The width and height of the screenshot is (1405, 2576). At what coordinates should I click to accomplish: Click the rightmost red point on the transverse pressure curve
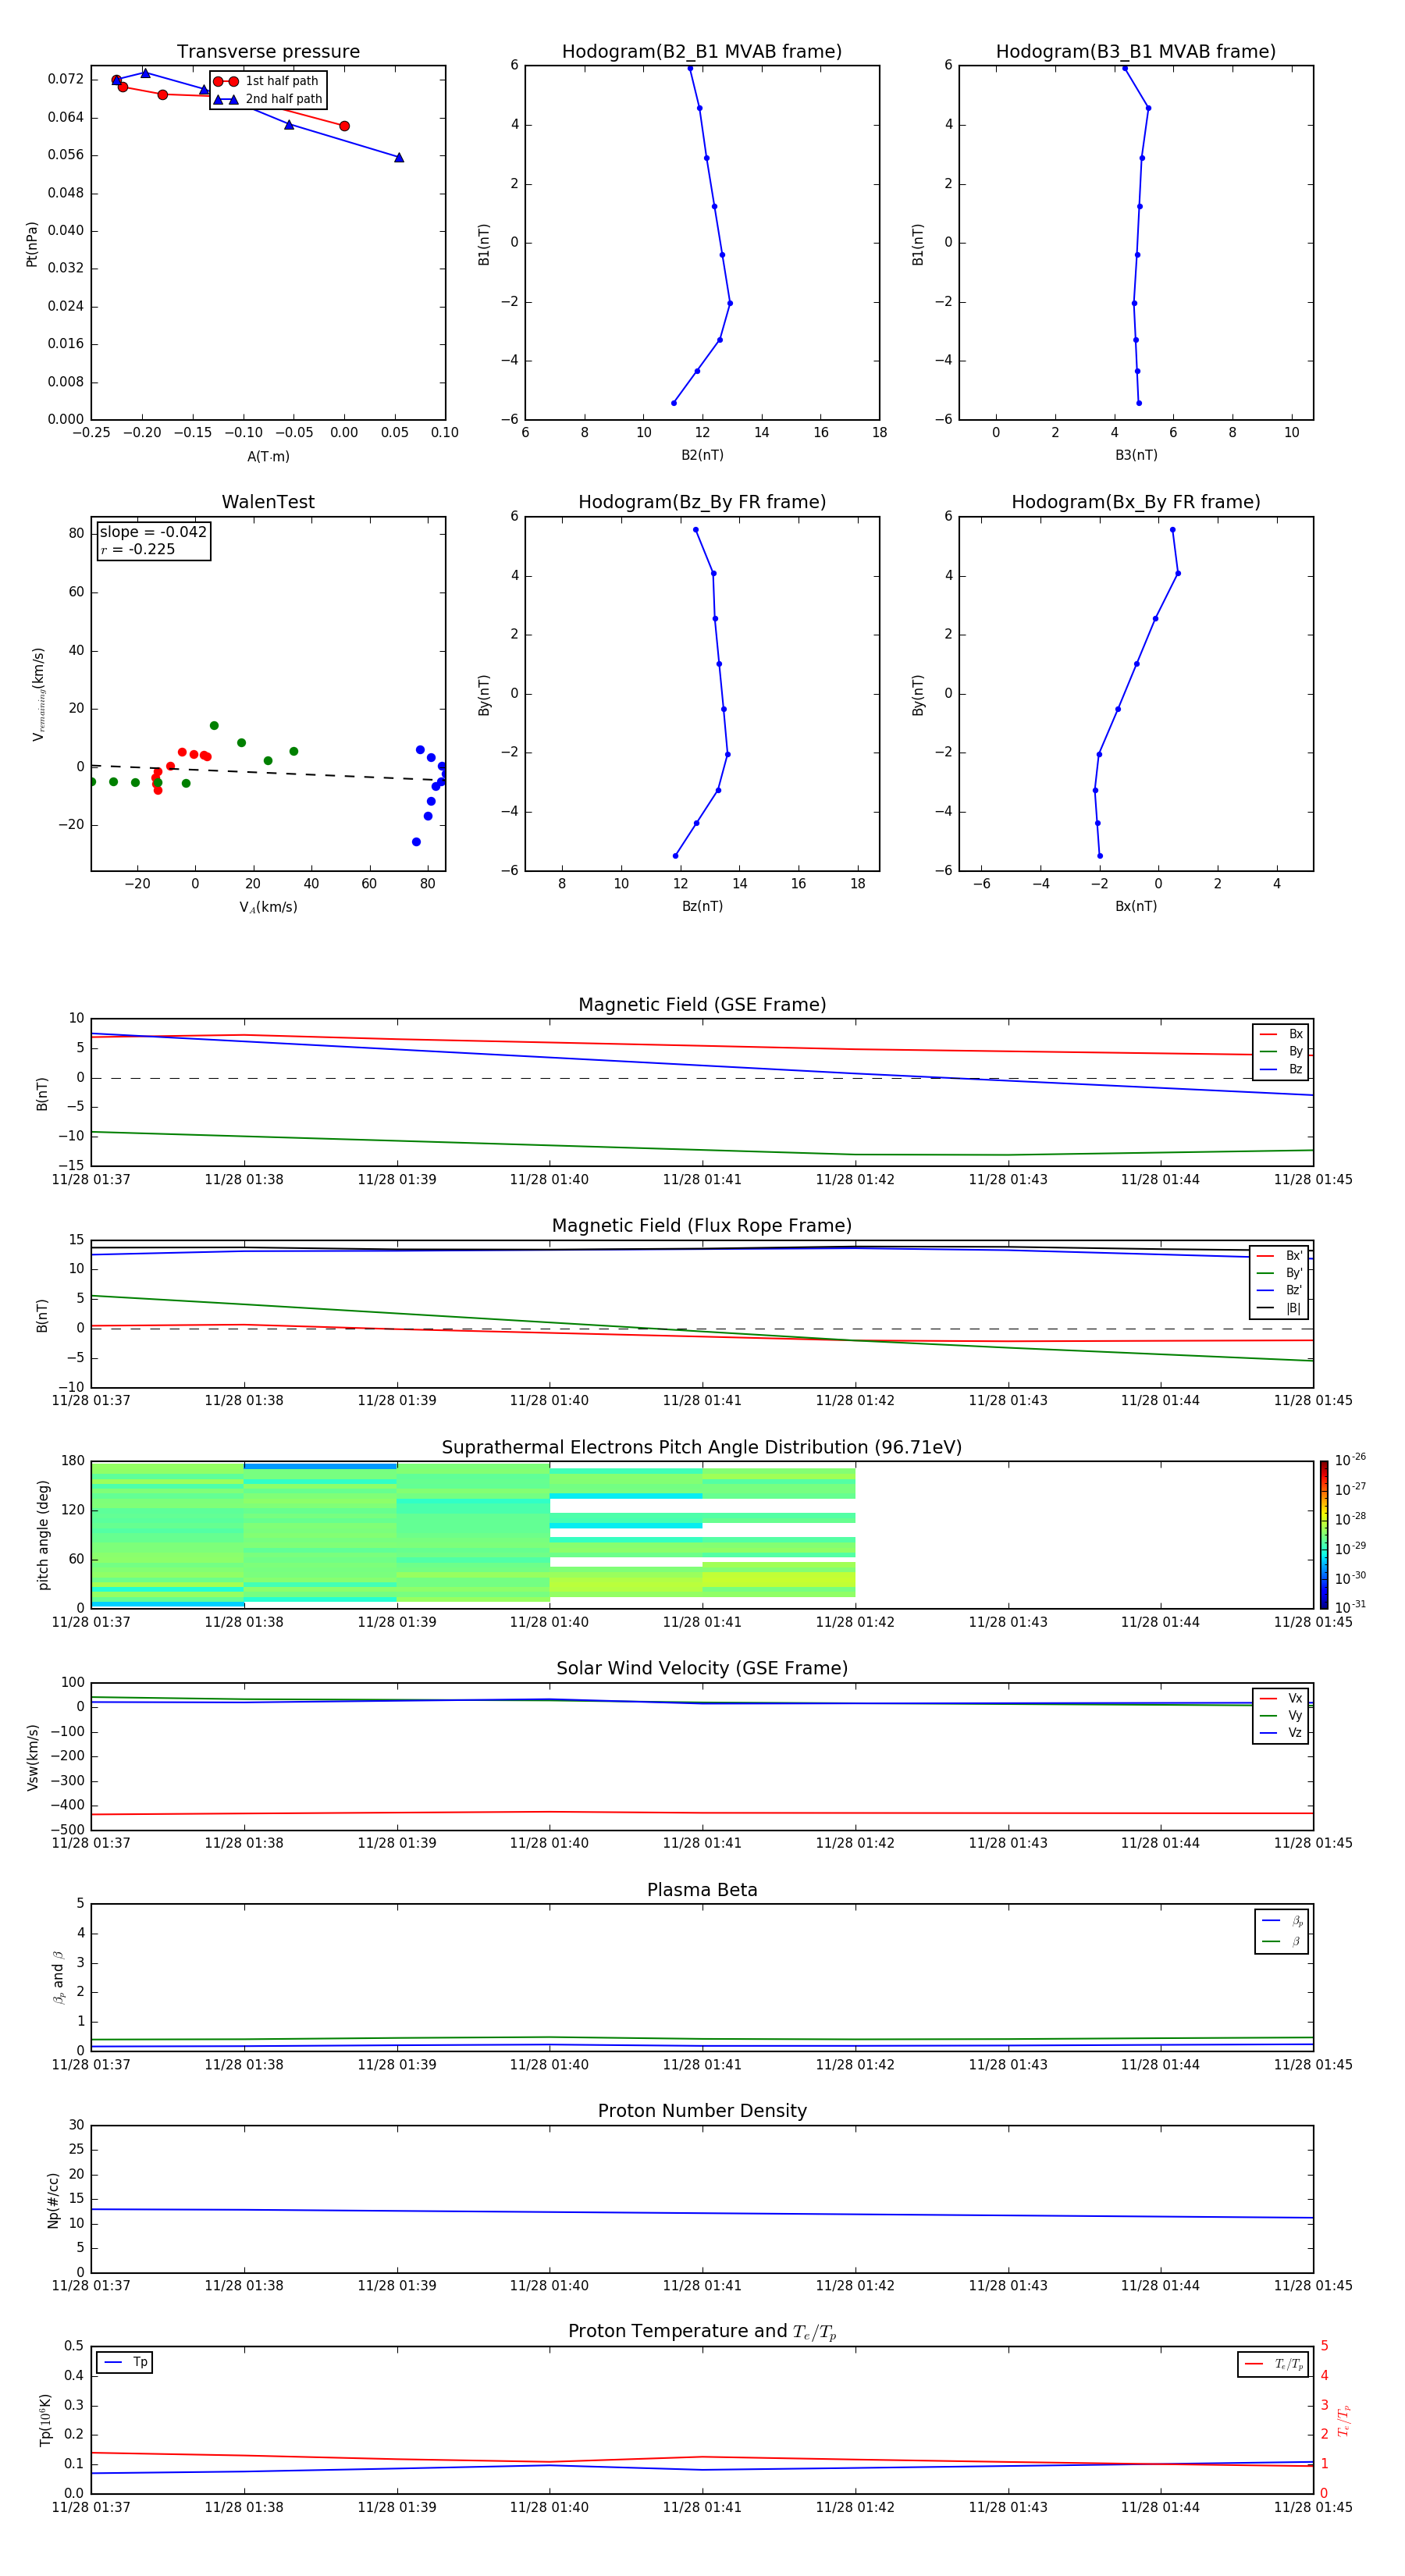[344, 126]
